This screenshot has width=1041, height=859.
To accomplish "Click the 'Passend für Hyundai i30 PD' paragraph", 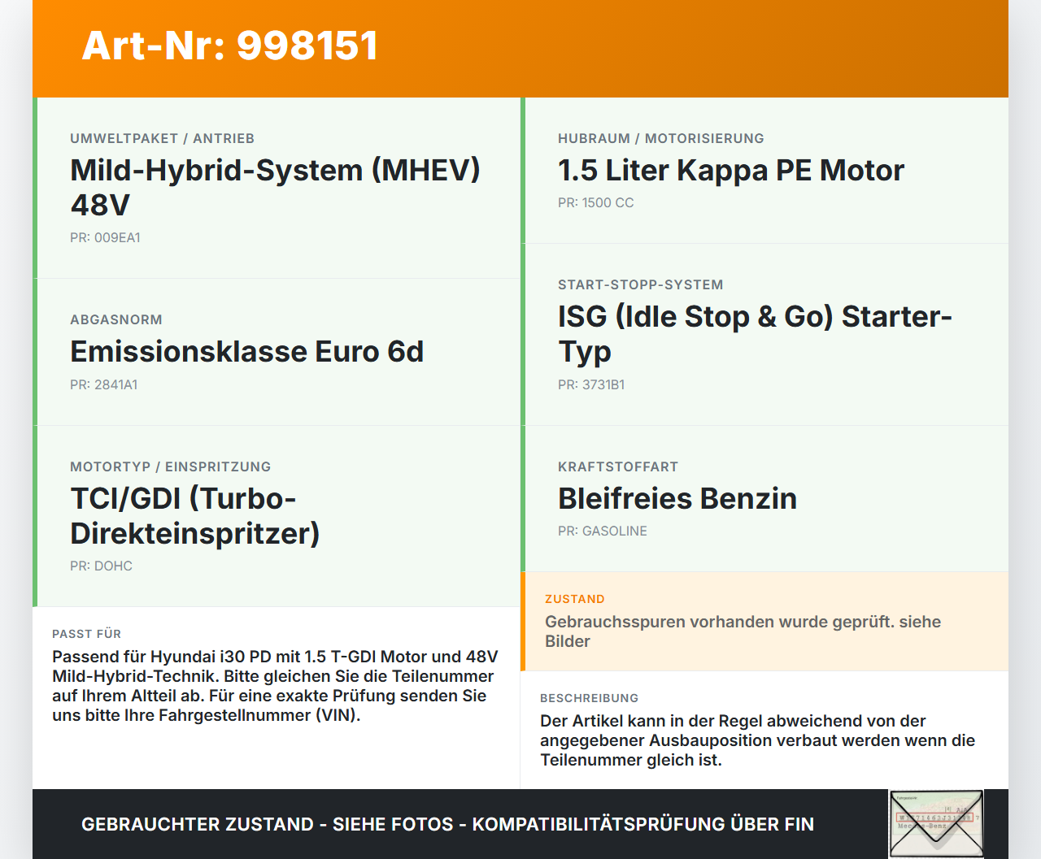I will pyautogui.click(x=275, y=686).
